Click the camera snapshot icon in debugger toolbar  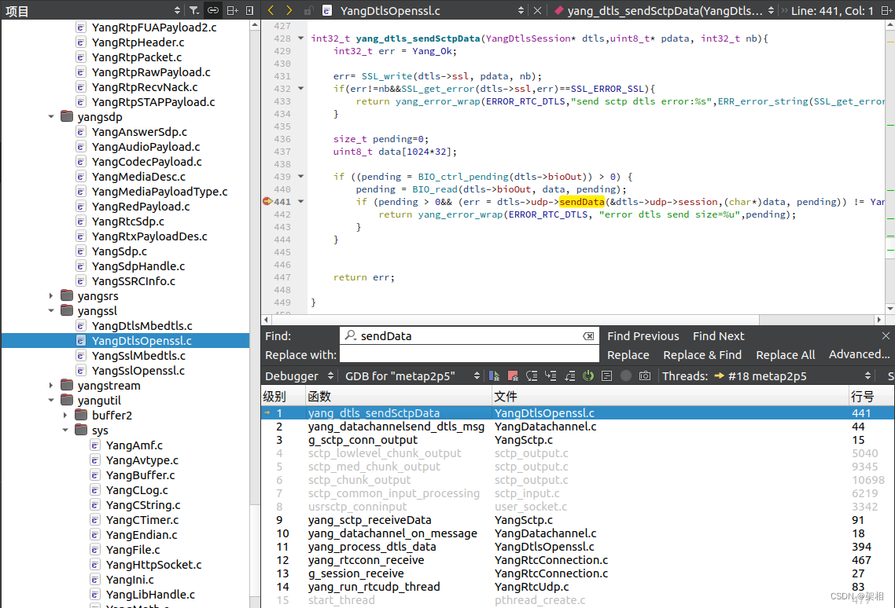(x=645, y=375)
